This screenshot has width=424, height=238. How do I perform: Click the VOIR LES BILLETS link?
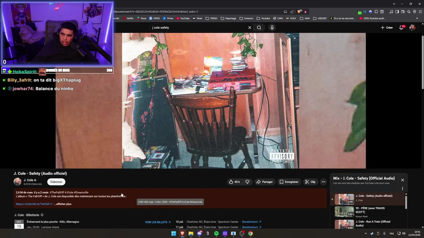coord(158,222)
